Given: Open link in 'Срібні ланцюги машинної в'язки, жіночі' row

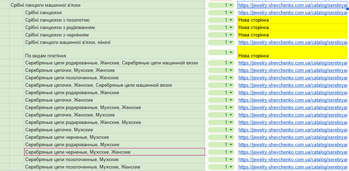Looking at the screenshot, I should pos(293,42).
